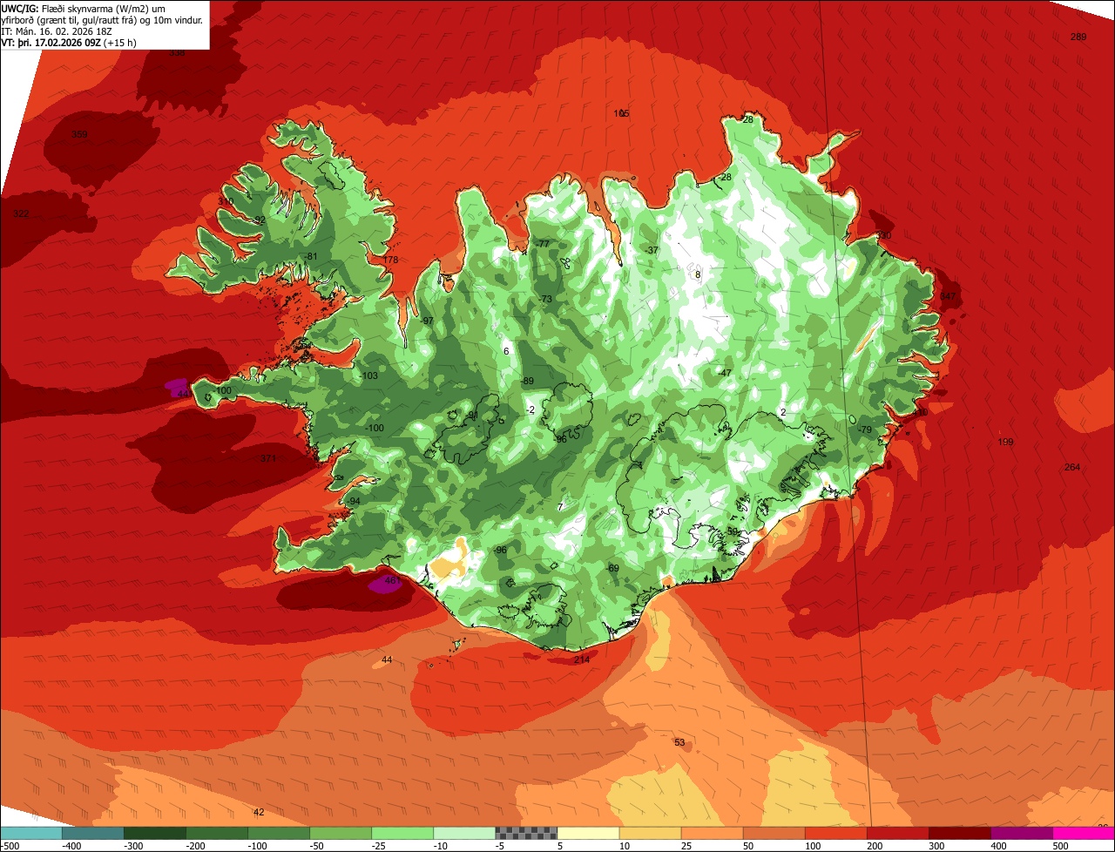The image size is (1115, 852).
Task: Select the magenta legend swatch above 500
Action: click(x=1083, y=833)
